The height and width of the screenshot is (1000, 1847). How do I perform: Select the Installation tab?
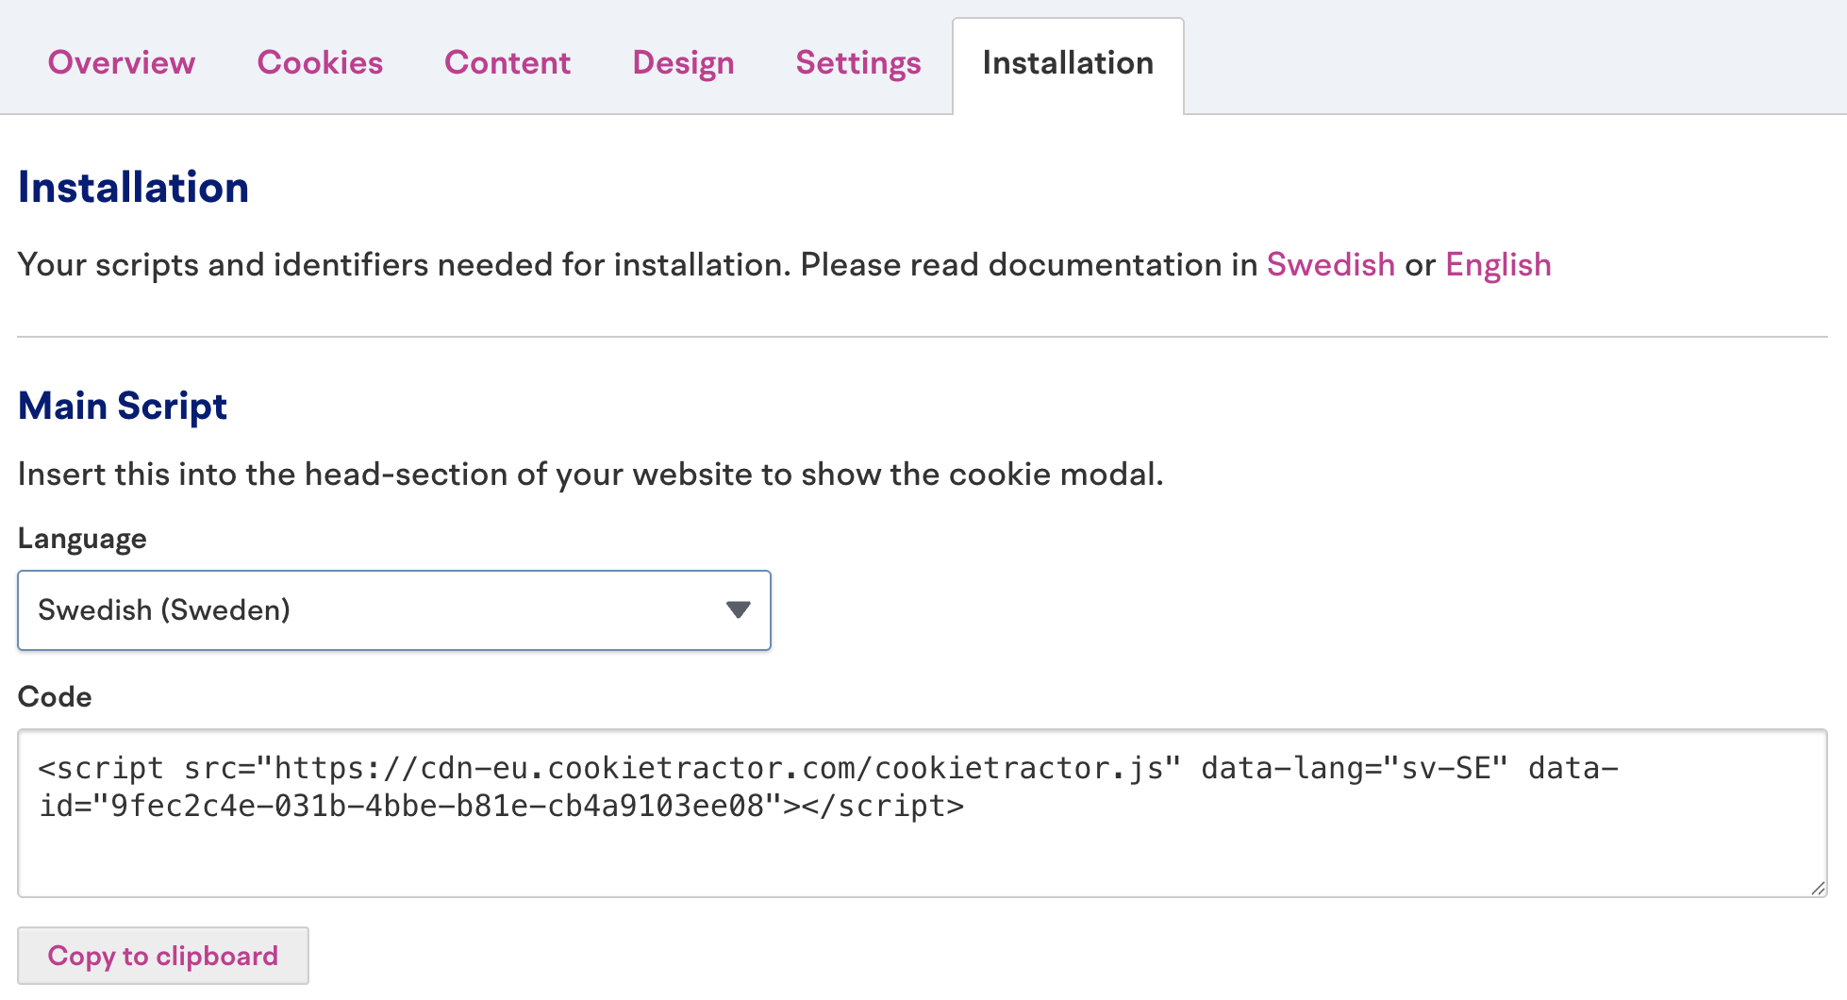pos(1068,63)
